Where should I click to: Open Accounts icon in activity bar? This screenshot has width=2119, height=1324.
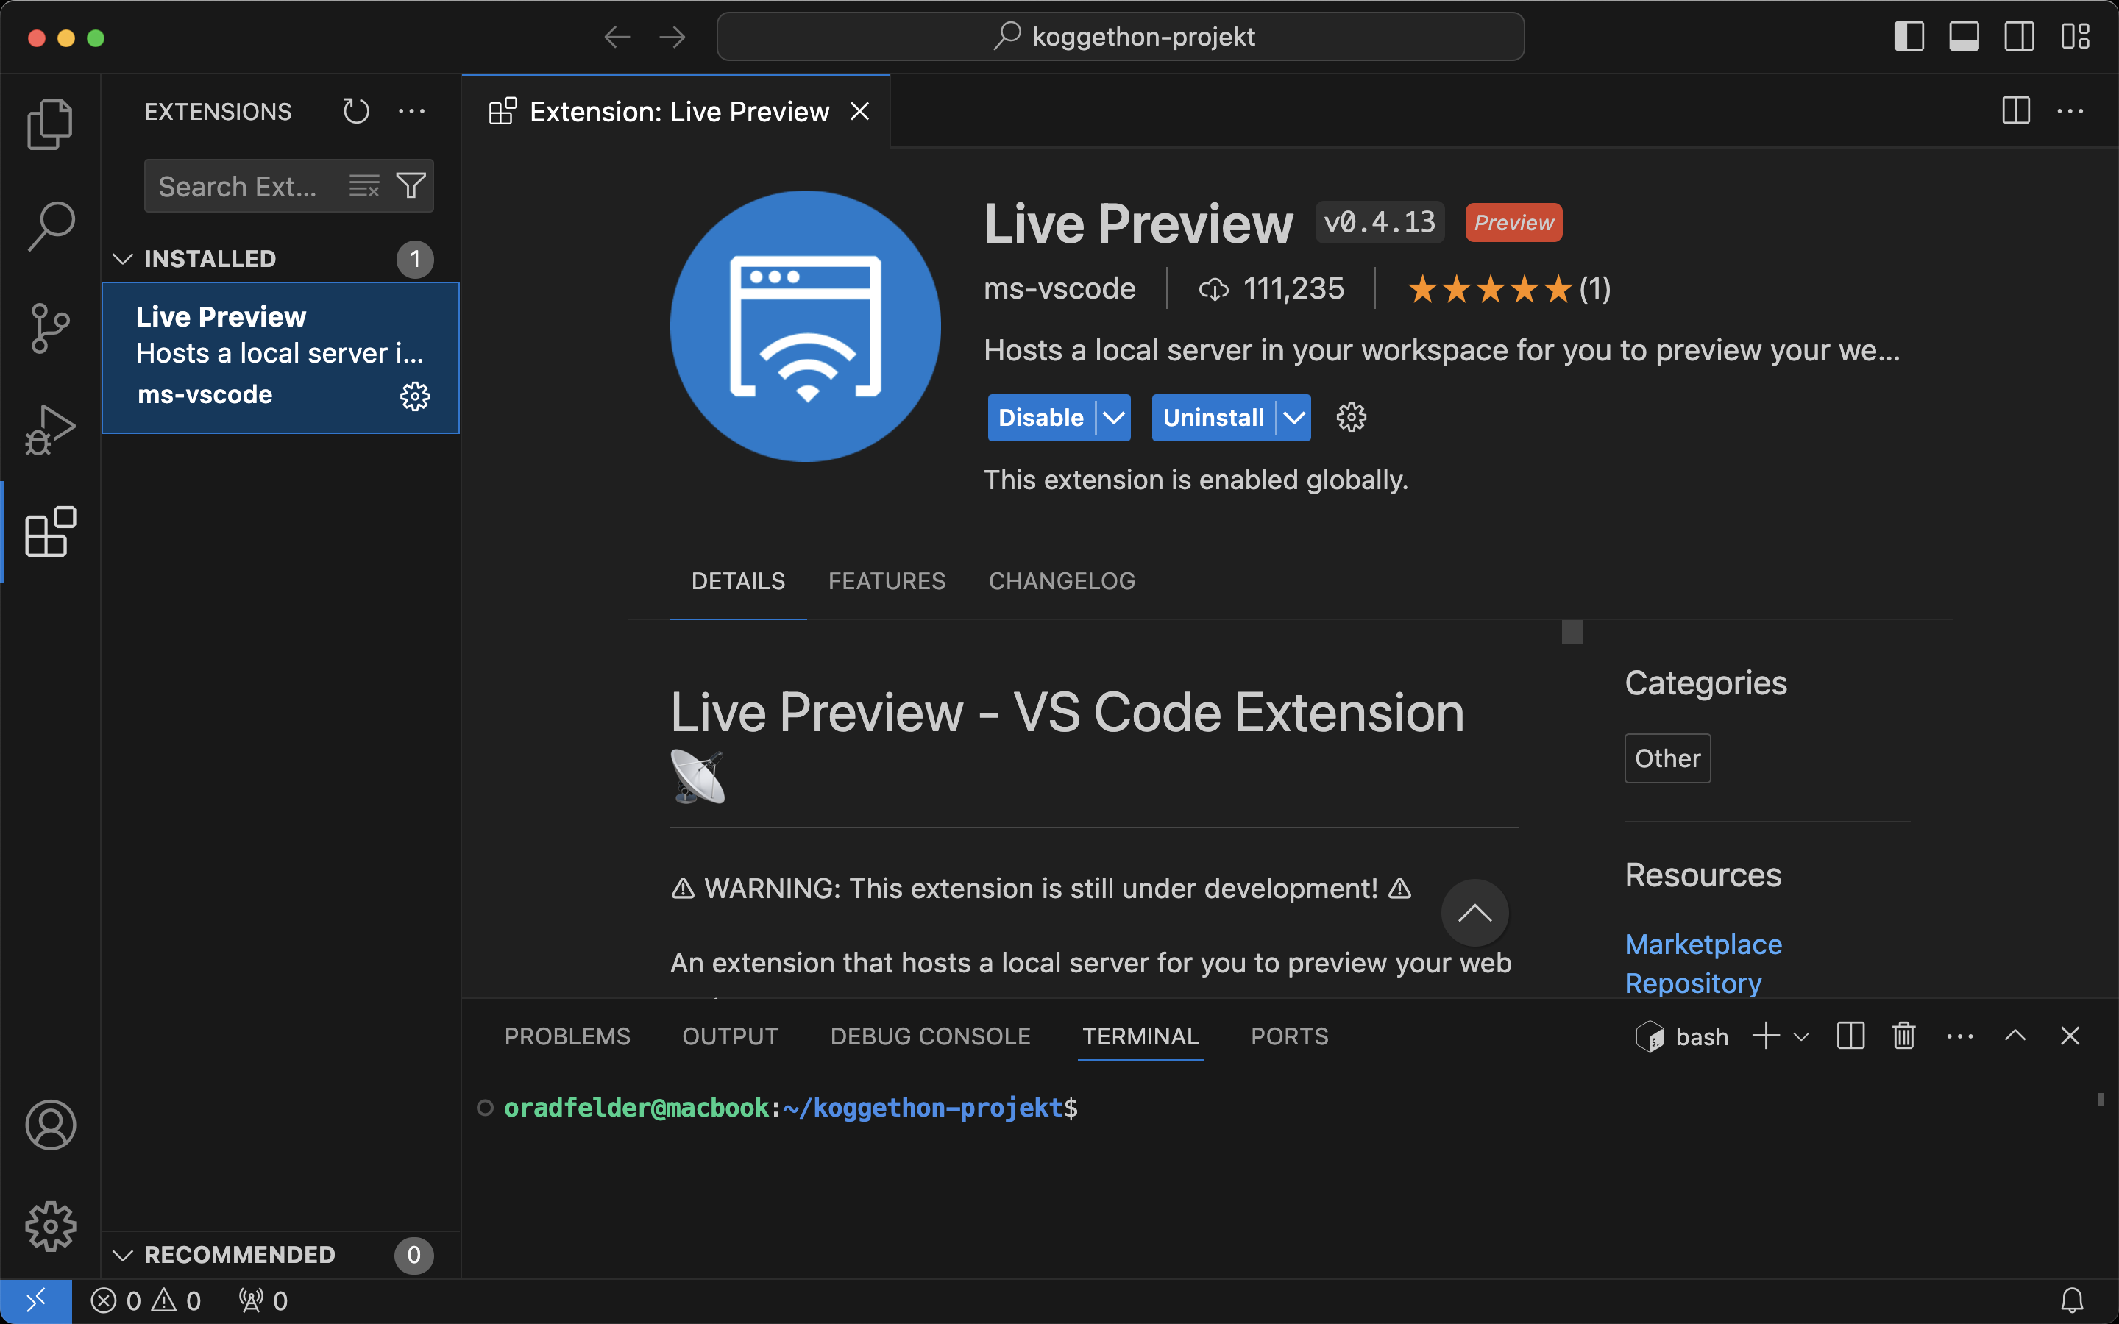click(50, 1125)
